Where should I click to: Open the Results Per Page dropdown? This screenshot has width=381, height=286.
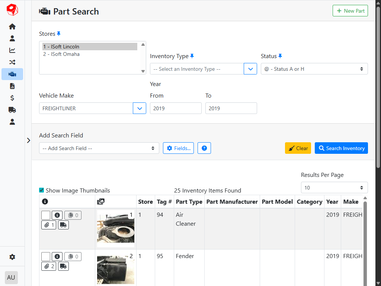pos(334,188)
